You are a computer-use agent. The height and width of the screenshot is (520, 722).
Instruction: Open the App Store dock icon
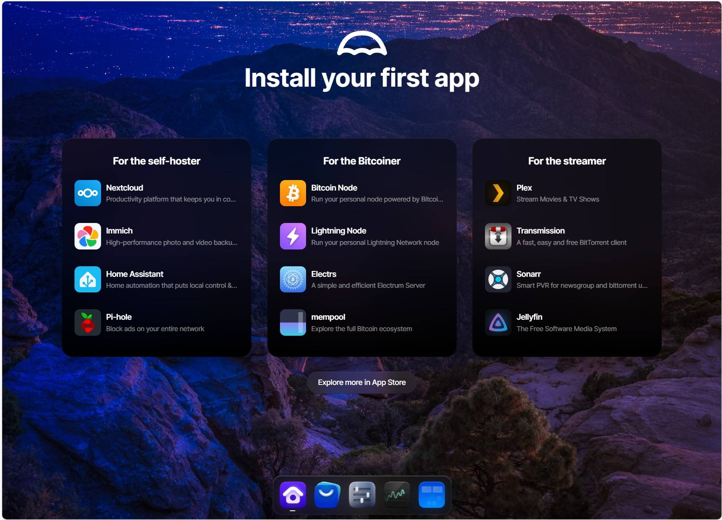pos(328,495)
